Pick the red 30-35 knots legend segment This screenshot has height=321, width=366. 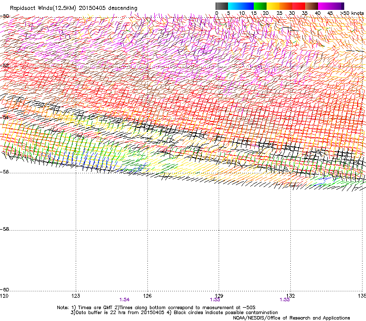(299, 6)
